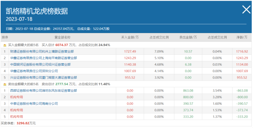
Task: Select sell amount 10.57
Action: coord(188,52)
